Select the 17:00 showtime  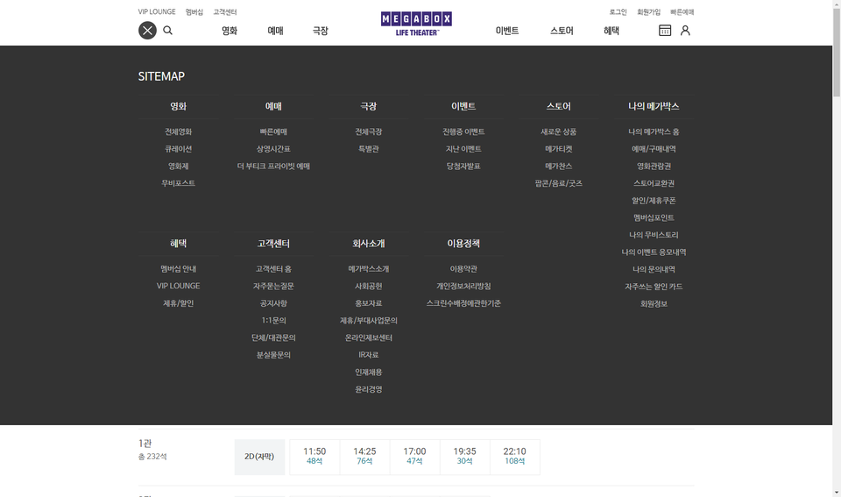[414, 457]
